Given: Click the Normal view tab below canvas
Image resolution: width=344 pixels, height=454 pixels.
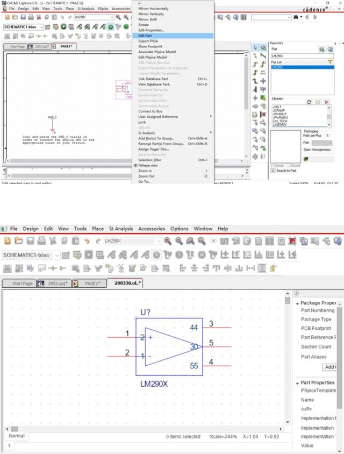Looking at the screenshot, I should (x=17, y=436).
